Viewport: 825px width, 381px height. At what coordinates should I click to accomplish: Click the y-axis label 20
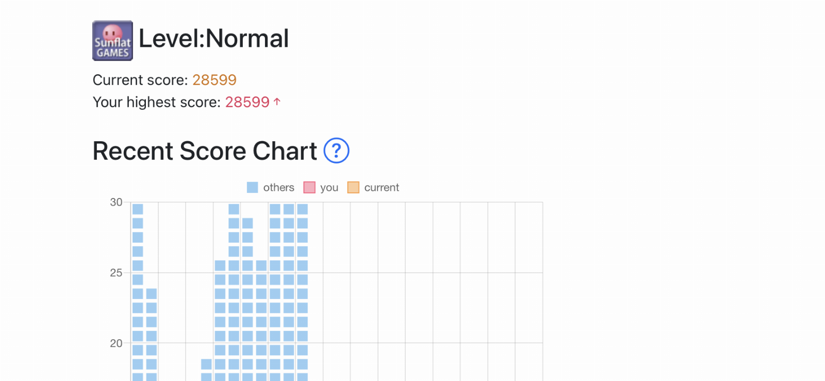click(x=116, y=343)
